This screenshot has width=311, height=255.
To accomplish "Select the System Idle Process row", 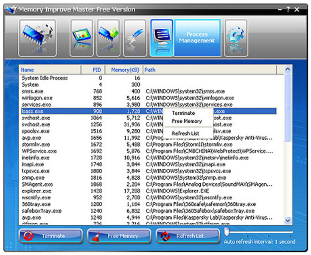I will coord(149,78).
